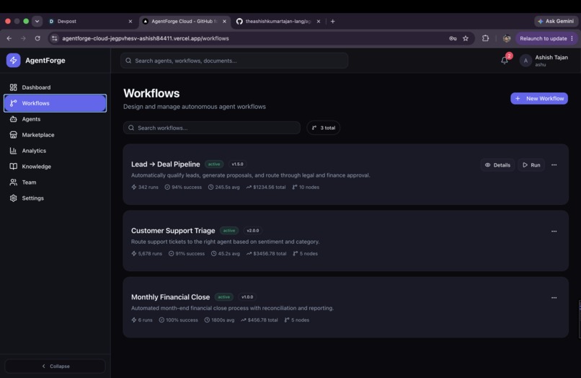Open the browser extensions puzzle icon

click(485, 38)
